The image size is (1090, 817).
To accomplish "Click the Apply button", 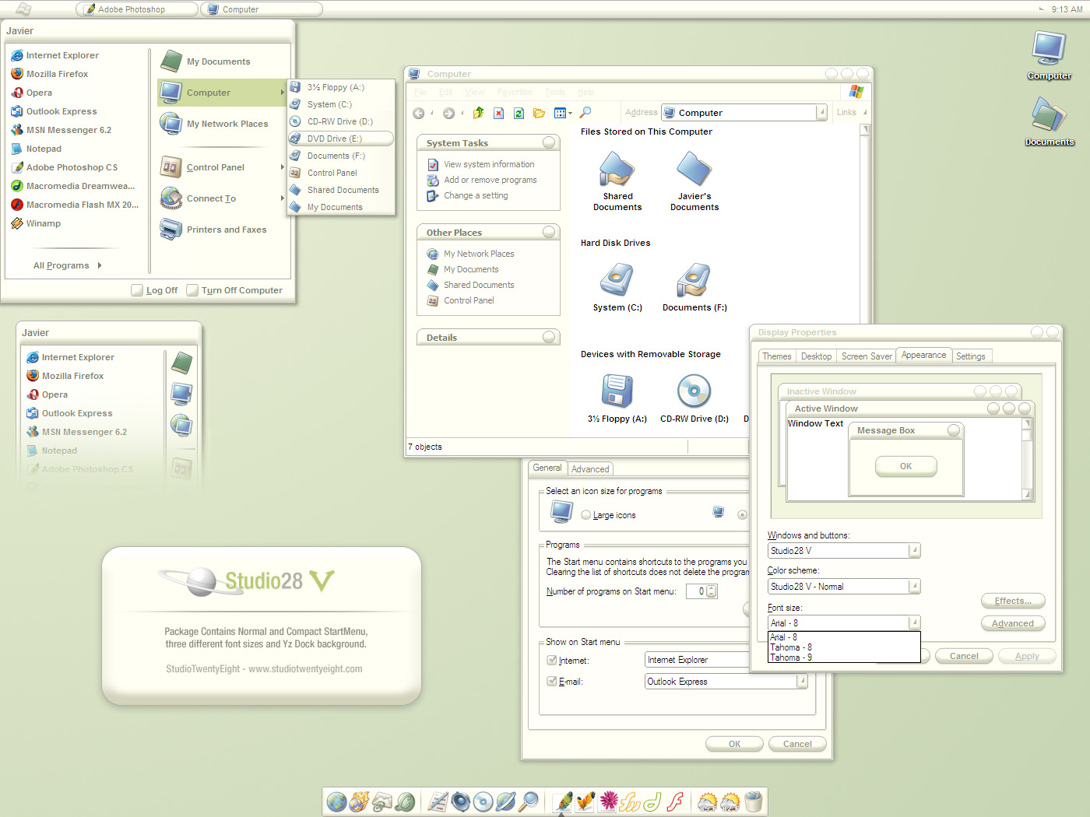I will [x=1027, y=656].
